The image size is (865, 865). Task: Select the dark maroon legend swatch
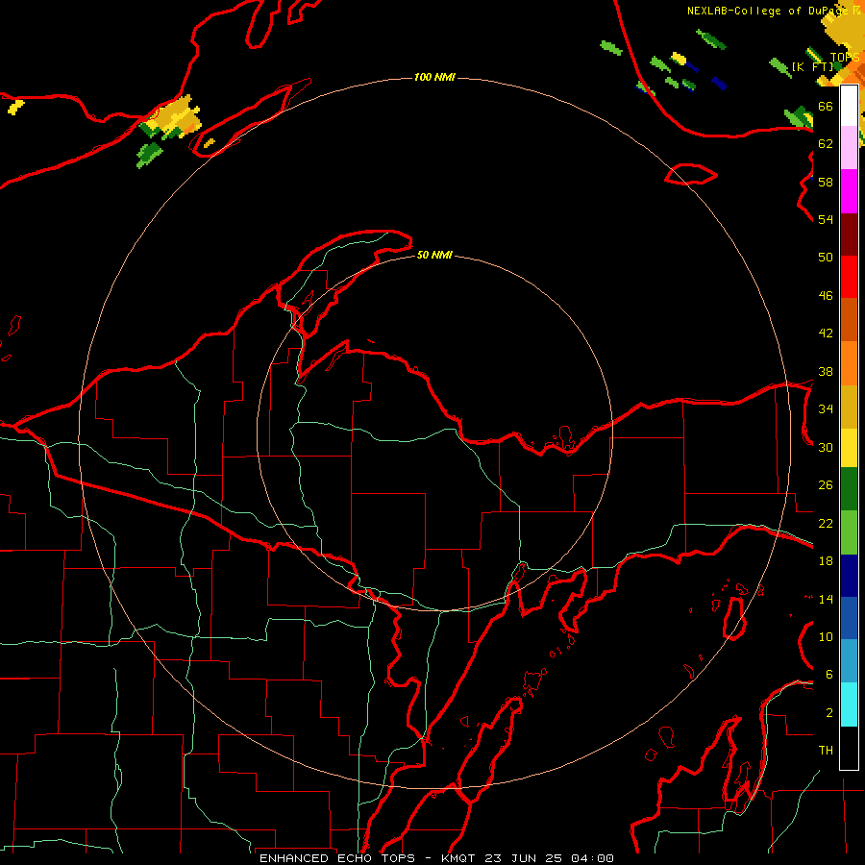(x=849, y=234)
